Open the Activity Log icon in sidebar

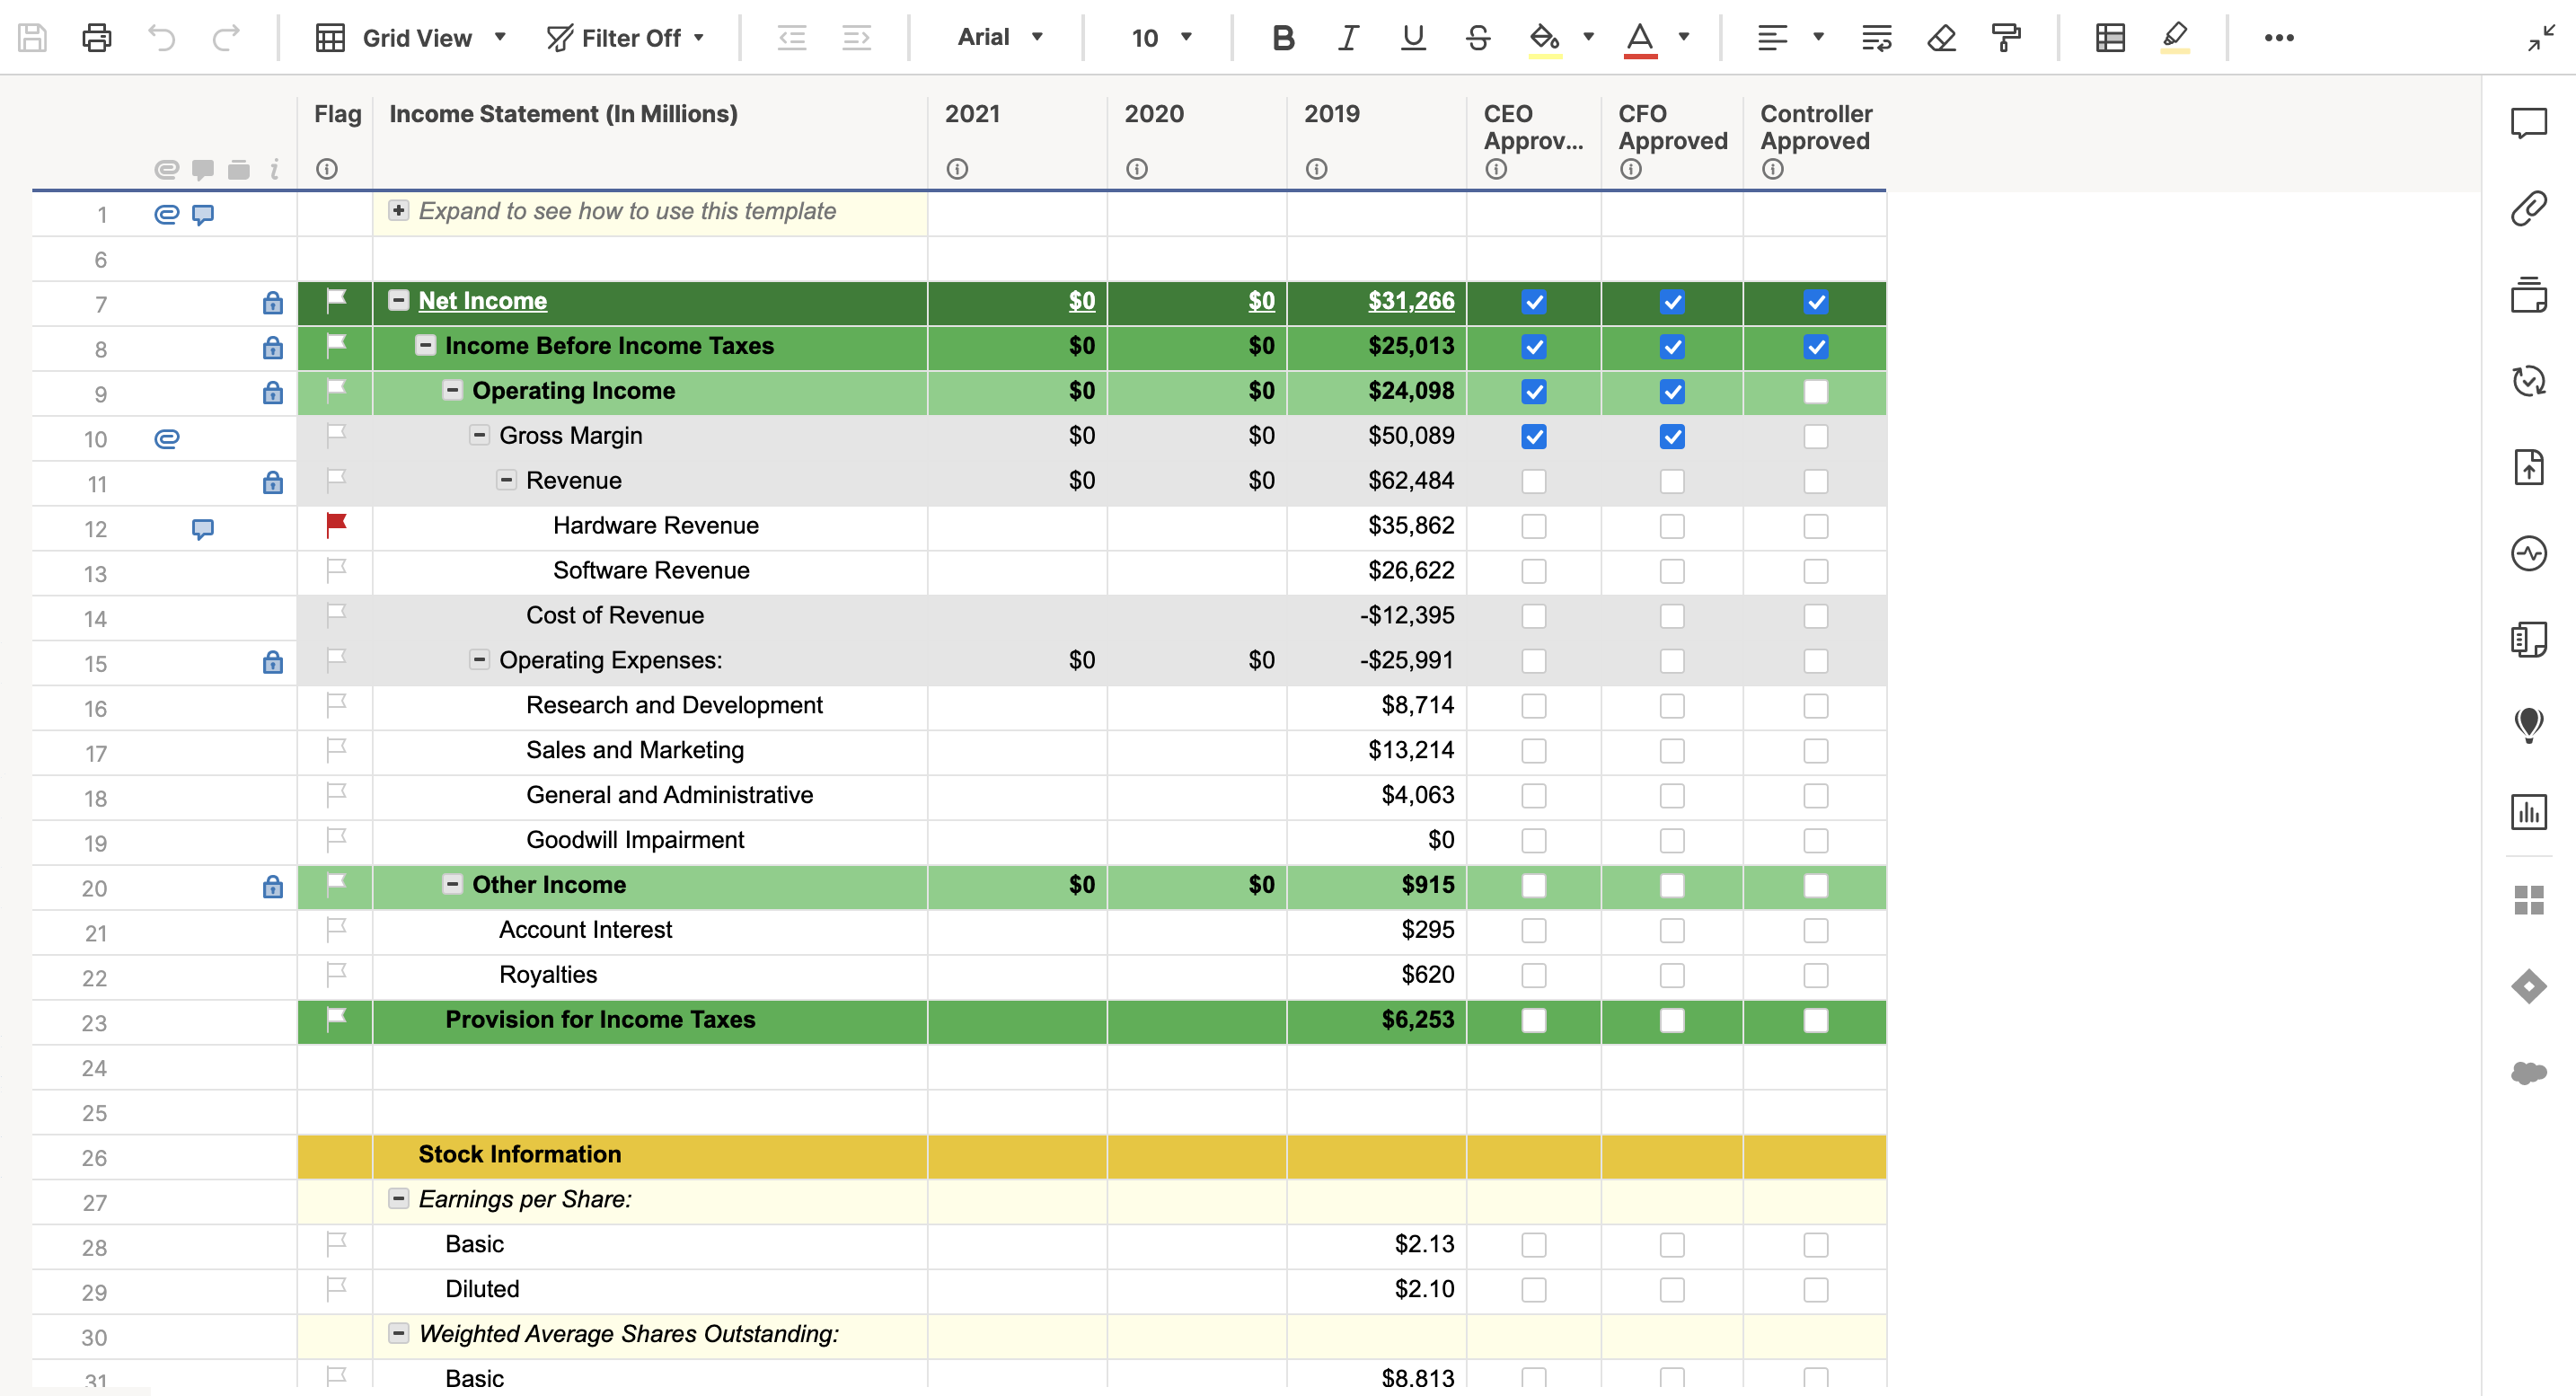click(x=2528, y=553)
